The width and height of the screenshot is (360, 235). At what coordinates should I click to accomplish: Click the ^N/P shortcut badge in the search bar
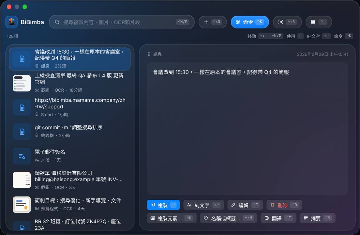[183, 22]
